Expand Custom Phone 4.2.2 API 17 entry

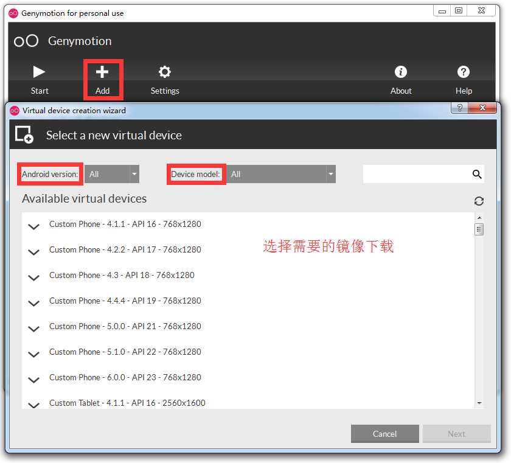point(33,252)
